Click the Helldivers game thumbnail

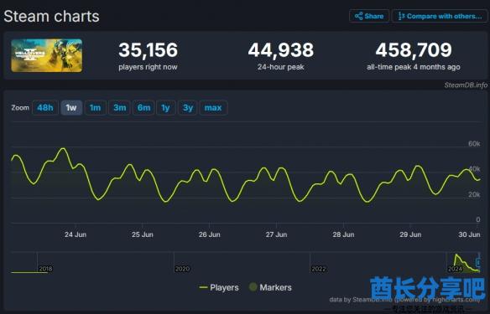pyautogui.click(x=46, y=55)
